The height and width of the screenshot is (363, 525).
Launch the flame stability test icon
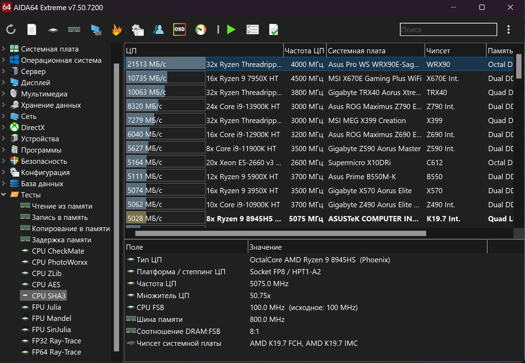[117, 29]
